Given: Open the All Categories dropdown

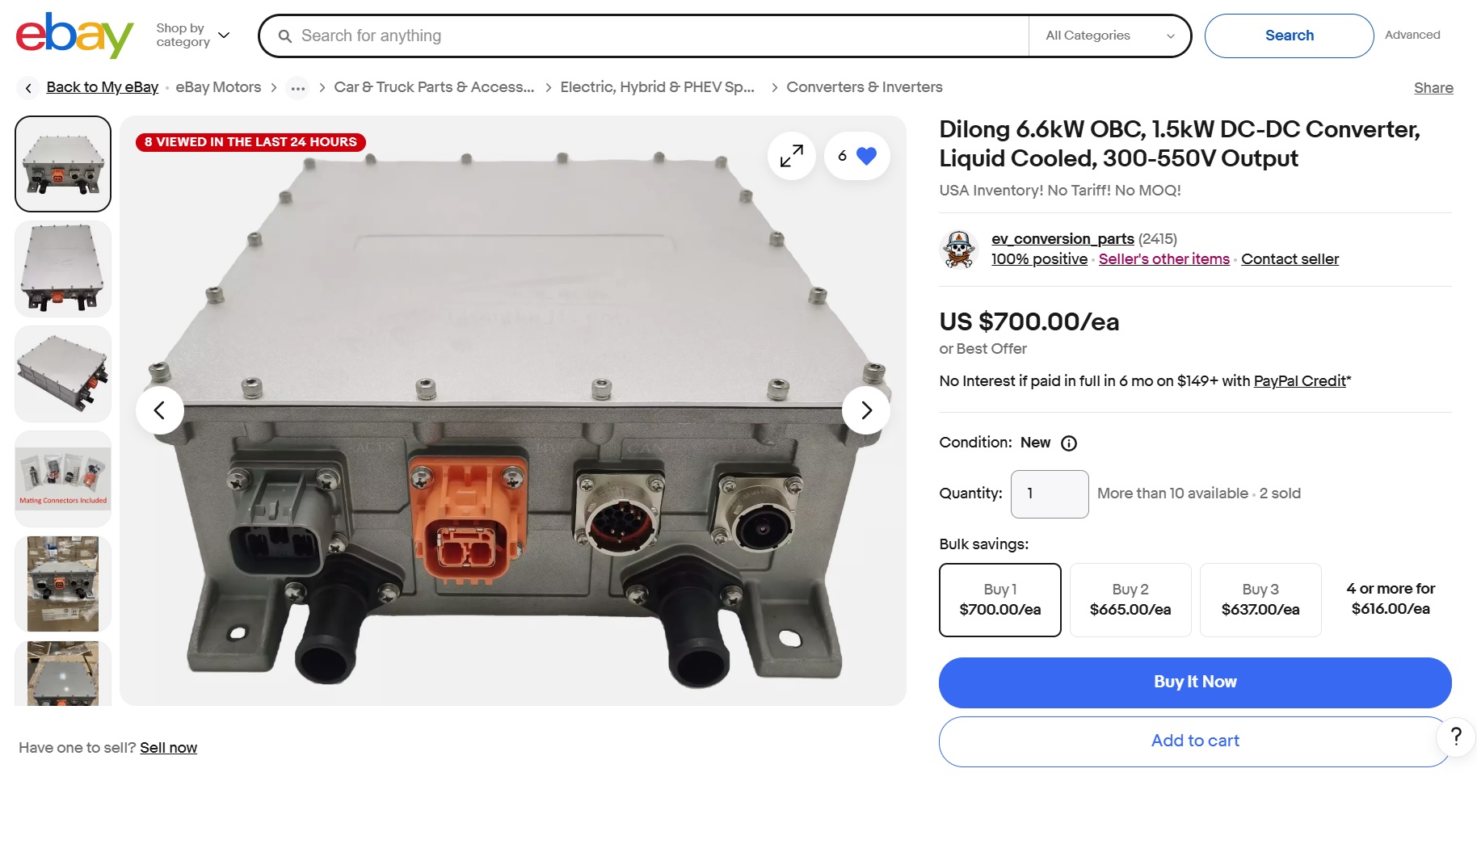Looking at the screenshot, I should click(1109, 36).
